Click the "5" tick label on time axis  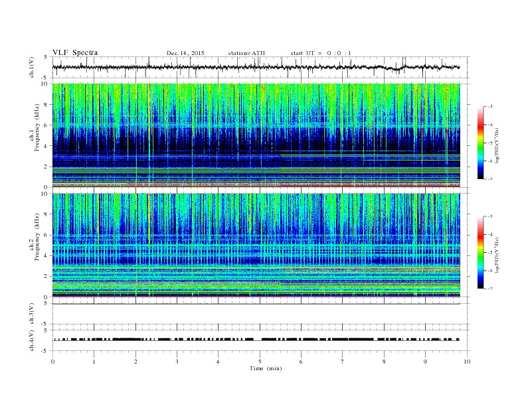coord(260,362)
